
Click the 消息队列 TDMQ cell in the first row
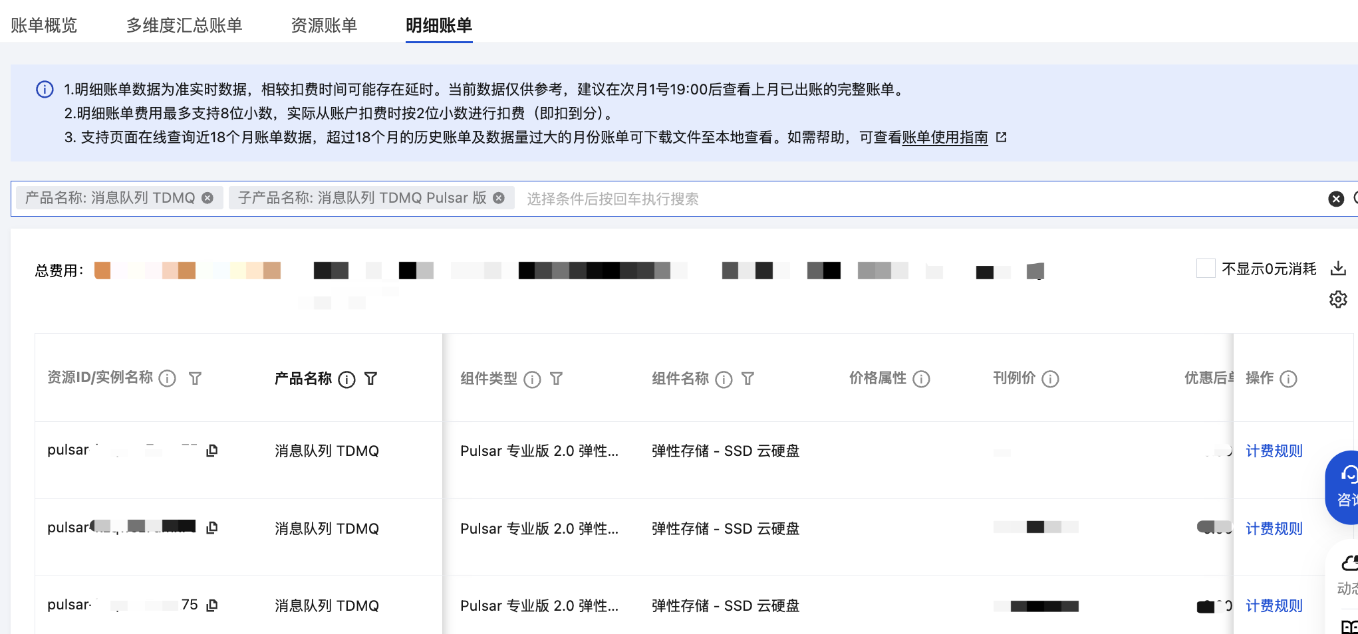coord(327,451)
